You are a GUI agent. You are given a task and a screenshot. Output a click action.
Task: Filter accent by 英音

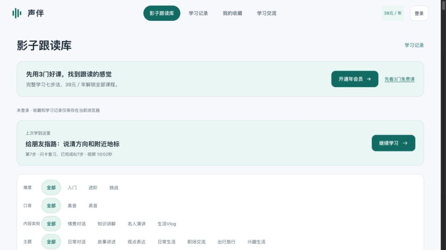click(x=93, y=206)
